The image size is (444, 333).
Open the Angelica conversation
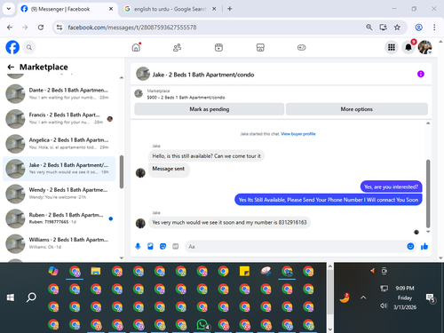tap(59, 144)
